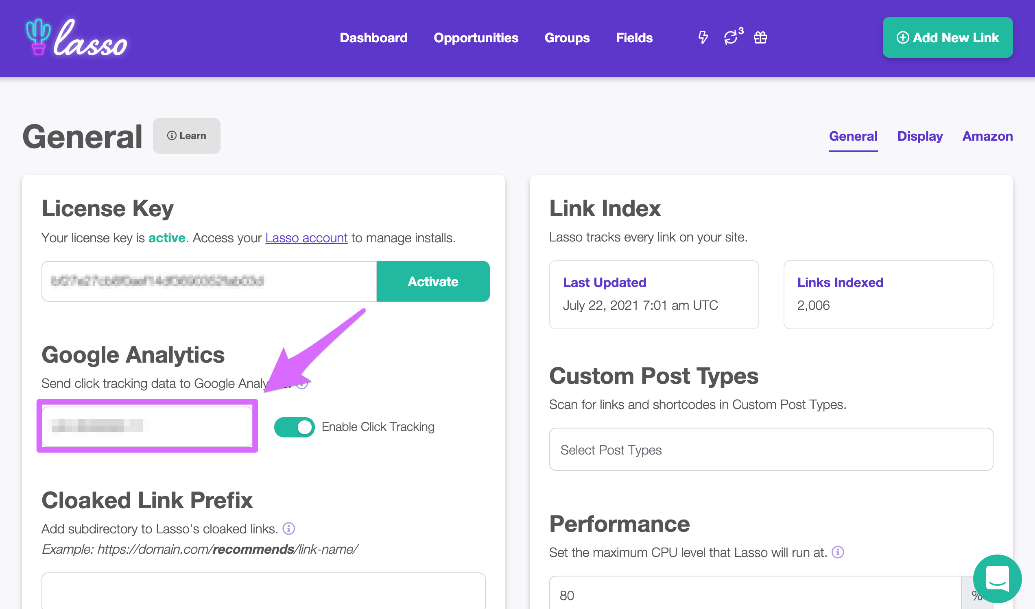Toggle Enable Click Tracking switch
This screenshot has width=1035, height=609.
[x=295, y=427]
